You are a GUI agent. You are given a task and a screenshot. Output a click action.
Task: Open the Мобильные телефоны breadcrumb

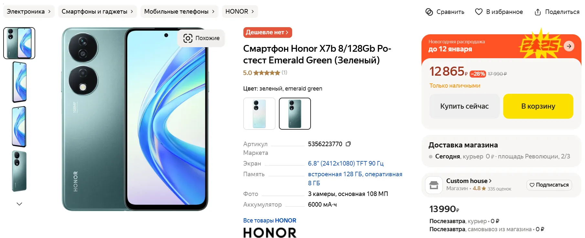point(179,11)
